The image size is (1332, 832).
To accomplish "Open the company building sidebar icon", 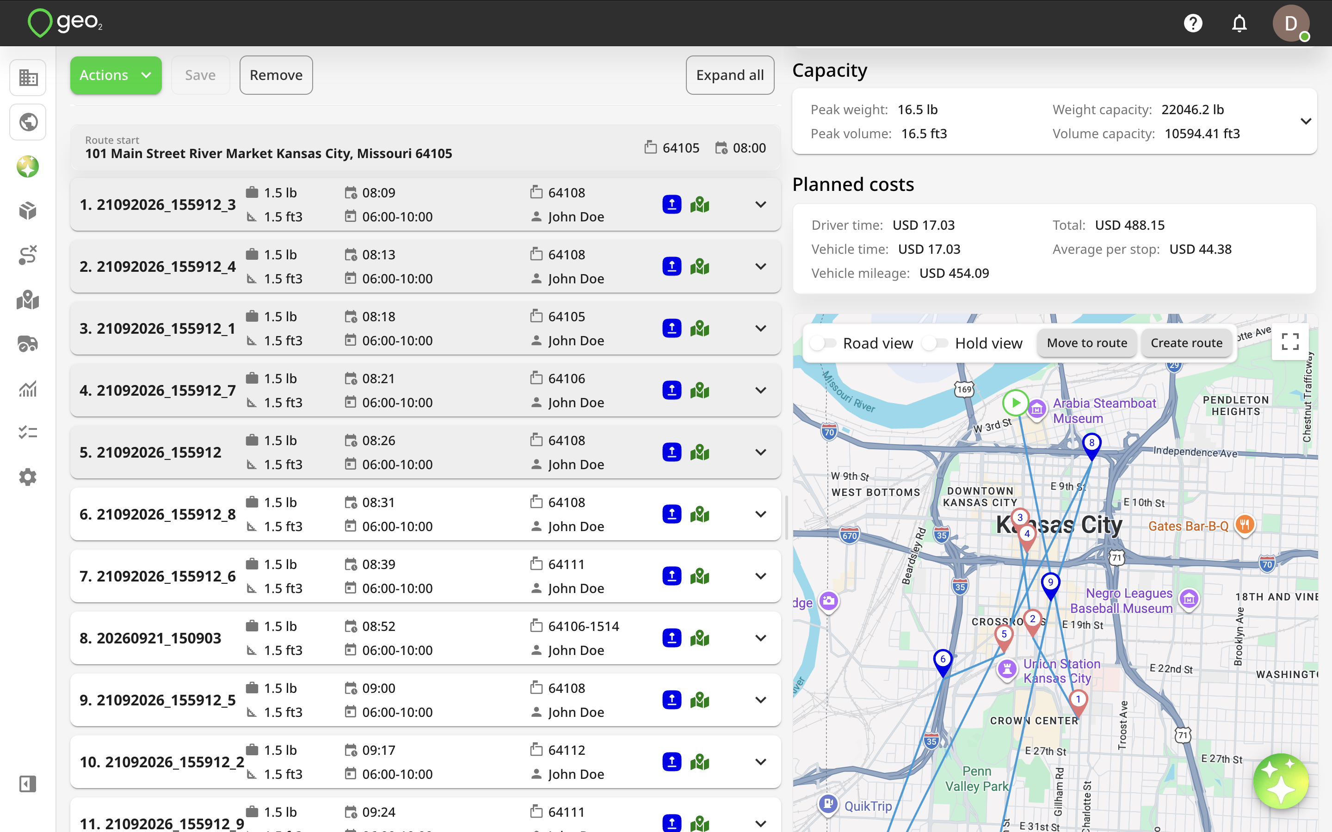I will point(28,78).
